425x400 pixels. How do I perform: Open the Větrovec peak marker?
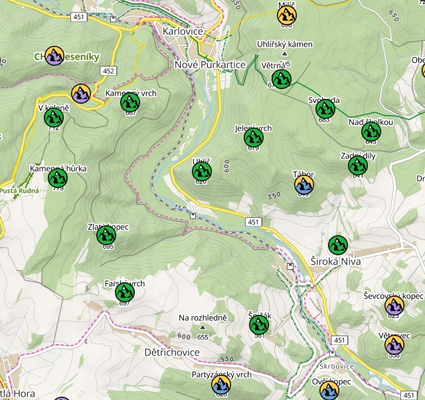(x=394, y=345)
